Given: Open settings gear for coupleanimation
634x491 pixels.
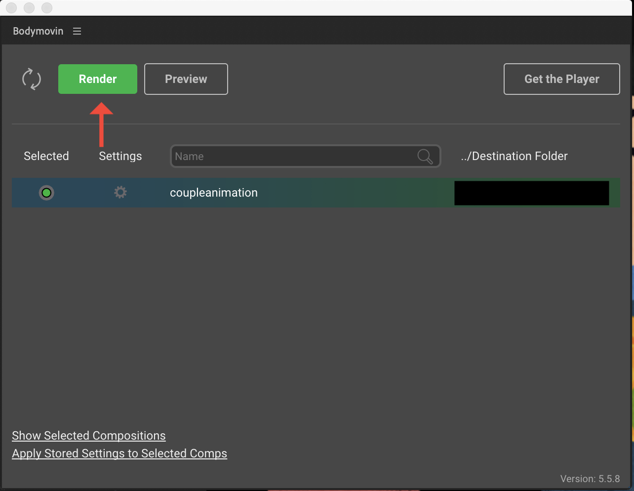Looking at the screenshot, I should (120, 192).
